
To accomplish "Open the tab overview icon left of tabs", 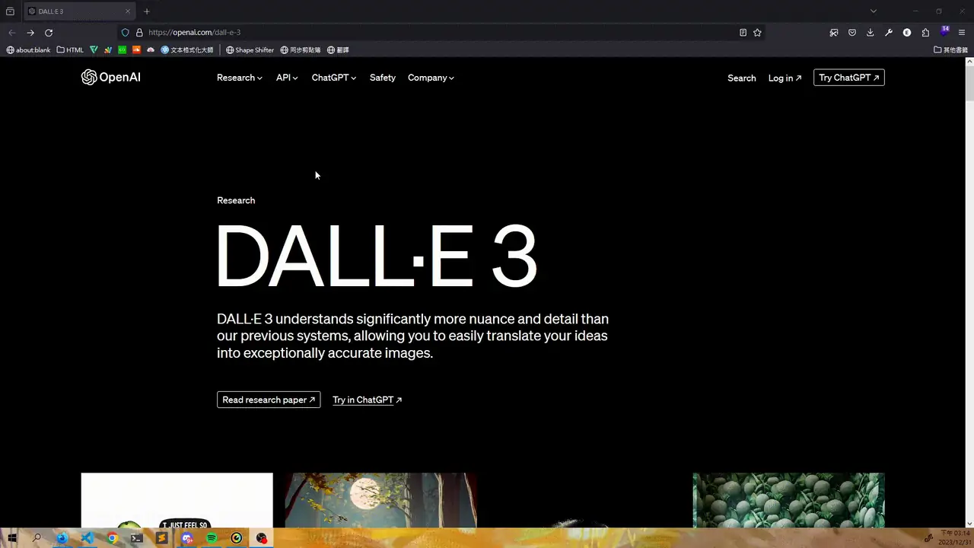I will (x=10, y=11).
